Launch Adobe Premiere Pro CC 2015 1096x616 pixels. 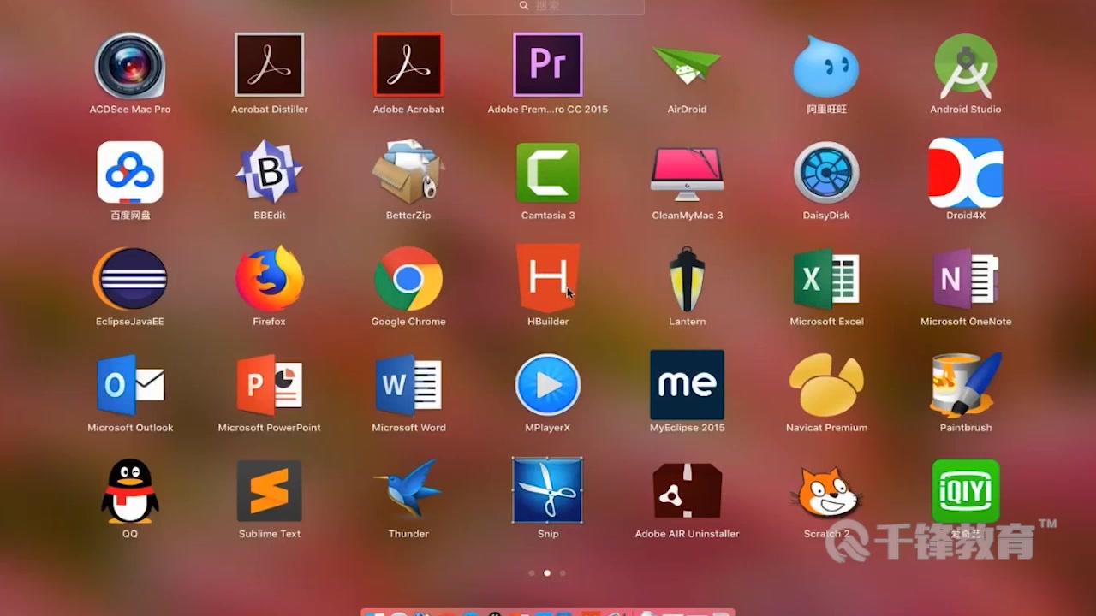548,65
